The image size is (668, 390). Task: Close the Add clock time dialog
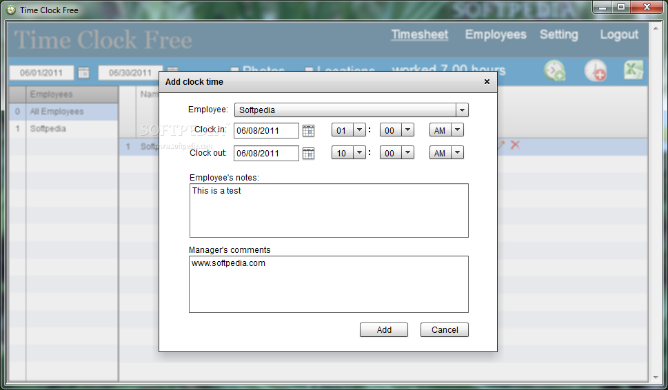487,82
